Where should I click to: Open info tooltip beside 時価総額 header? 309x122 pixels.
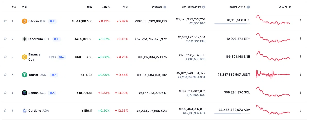click(x=165, y=7)
